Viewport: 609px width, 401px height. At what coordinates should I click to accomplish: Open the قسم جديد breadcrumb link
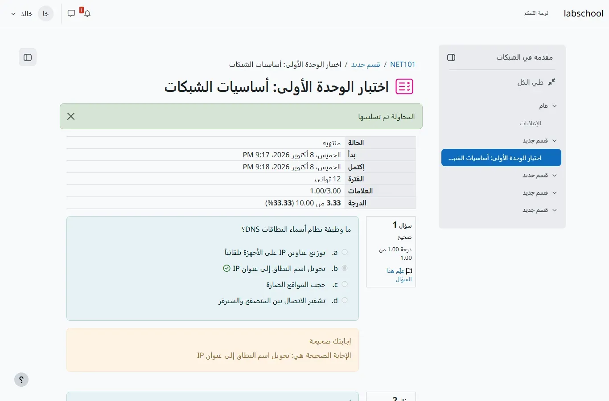click(366, 65)
